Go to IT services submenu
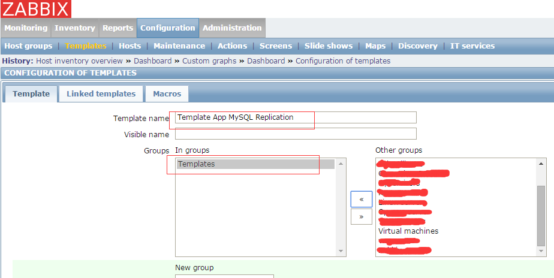The image size is (554, 278). pos(472,46)
